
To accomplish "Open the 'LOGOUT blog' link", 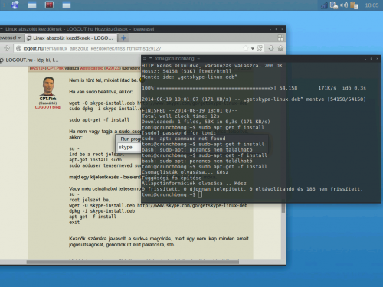I will (x=47, y=107).
